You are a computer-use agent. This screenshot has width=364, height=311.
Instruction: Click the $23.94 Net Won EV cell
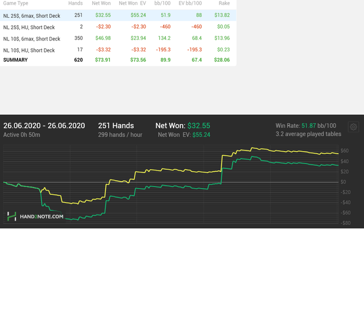[138, 38]
